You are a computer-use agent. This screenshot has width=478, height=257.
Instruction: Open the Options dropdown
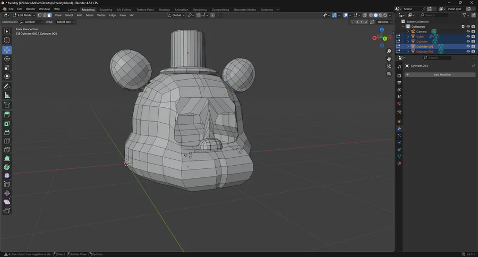pyautogui.click(x=384, y=22)
